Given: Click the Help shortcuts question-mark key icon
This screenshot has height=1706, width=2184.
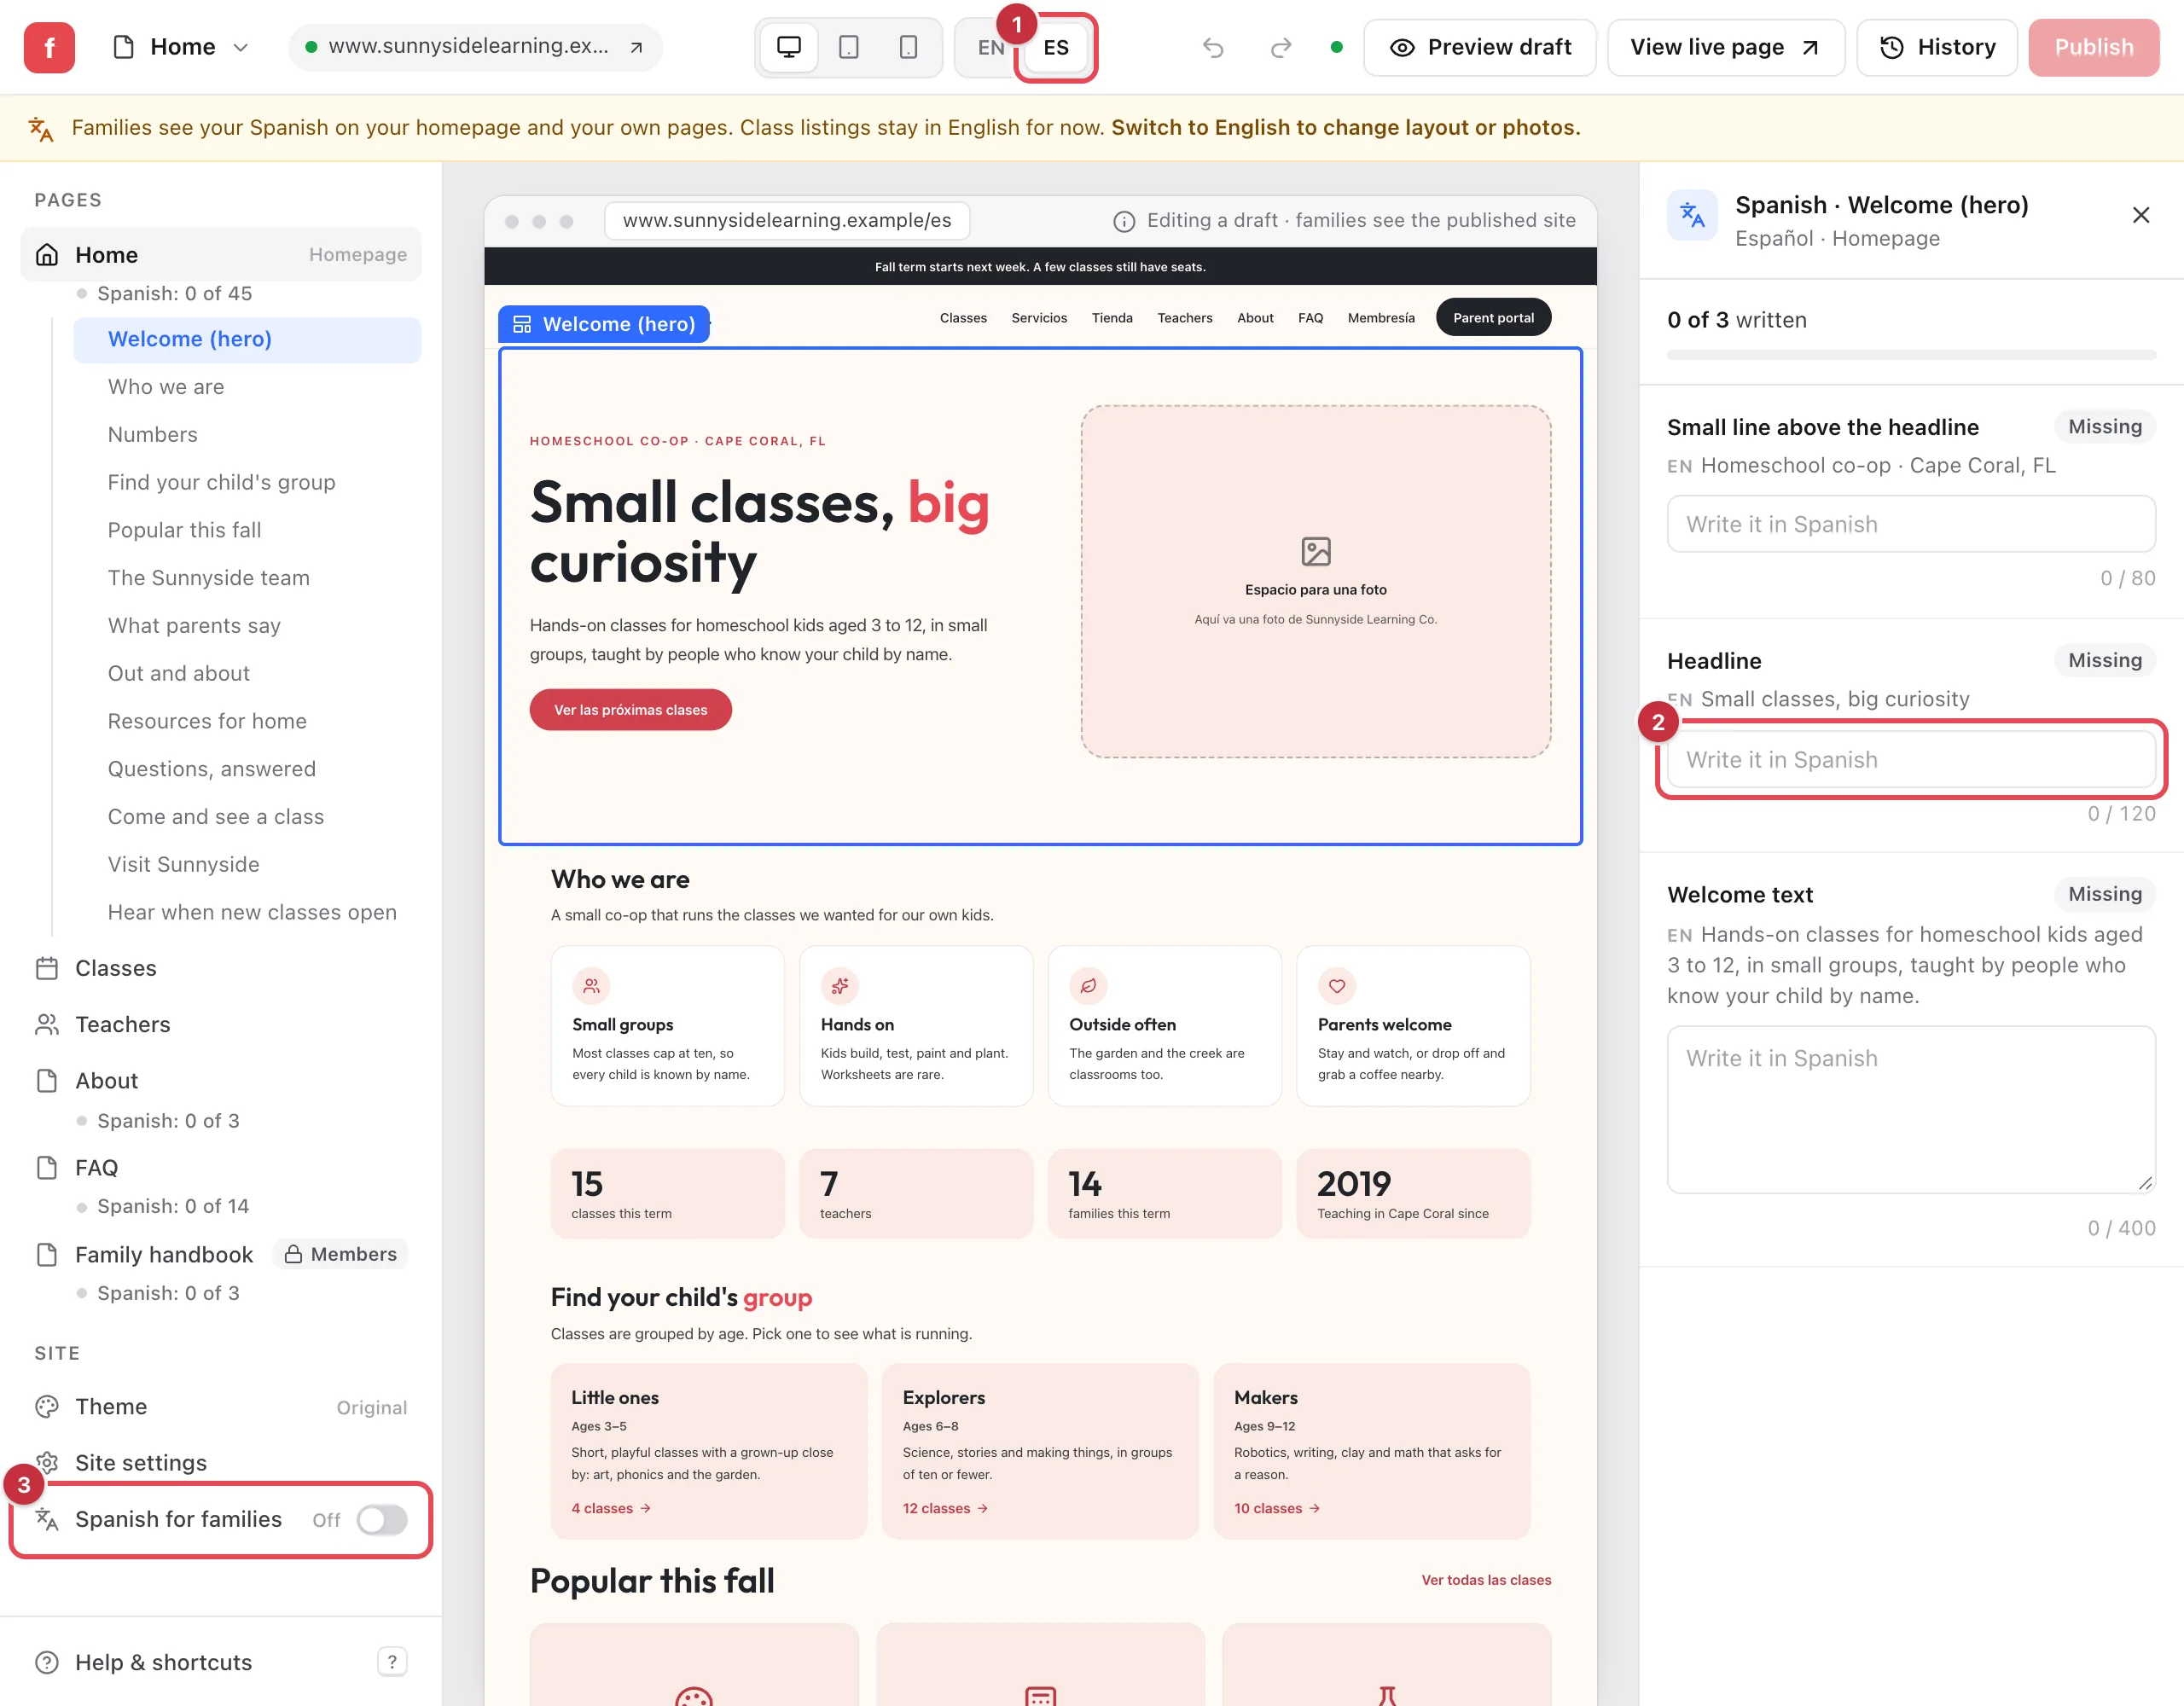Looking at the screenshot, I should tap(392, 1662).
